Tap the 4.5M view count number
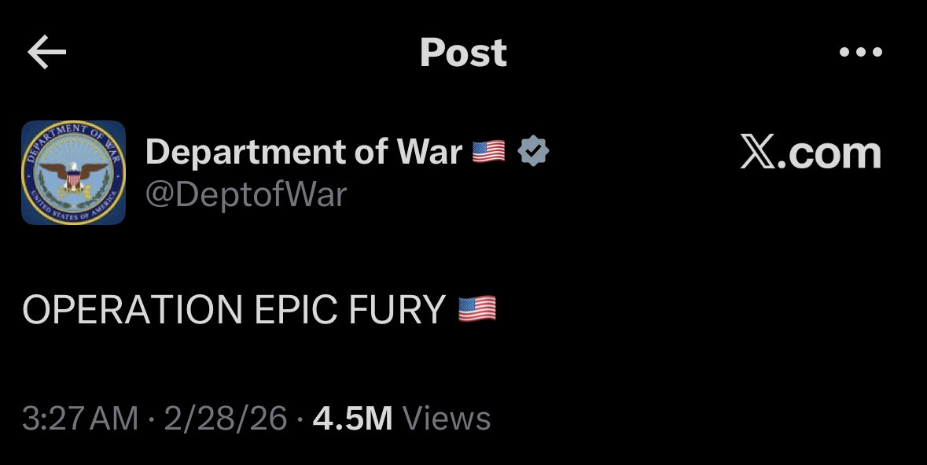This screenshot has width=927, height=465. (x=351, y=419)
